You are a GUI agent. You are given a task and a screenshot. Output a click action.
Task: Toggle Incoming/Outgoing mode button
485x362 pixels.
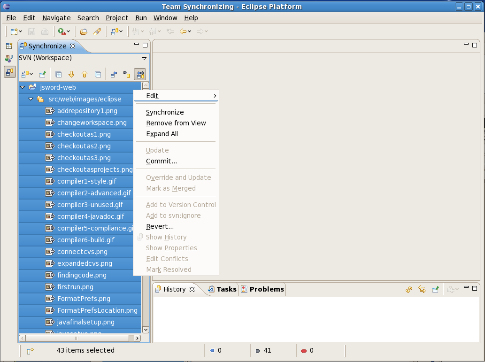pyautogui.click(x=140, y=74)
